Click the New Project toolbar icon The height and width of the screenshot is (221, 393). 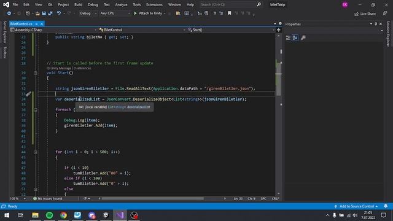tap(28, 14)
